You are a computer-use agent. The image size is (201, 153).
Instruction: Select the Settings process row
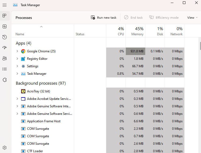coord(98,66)
